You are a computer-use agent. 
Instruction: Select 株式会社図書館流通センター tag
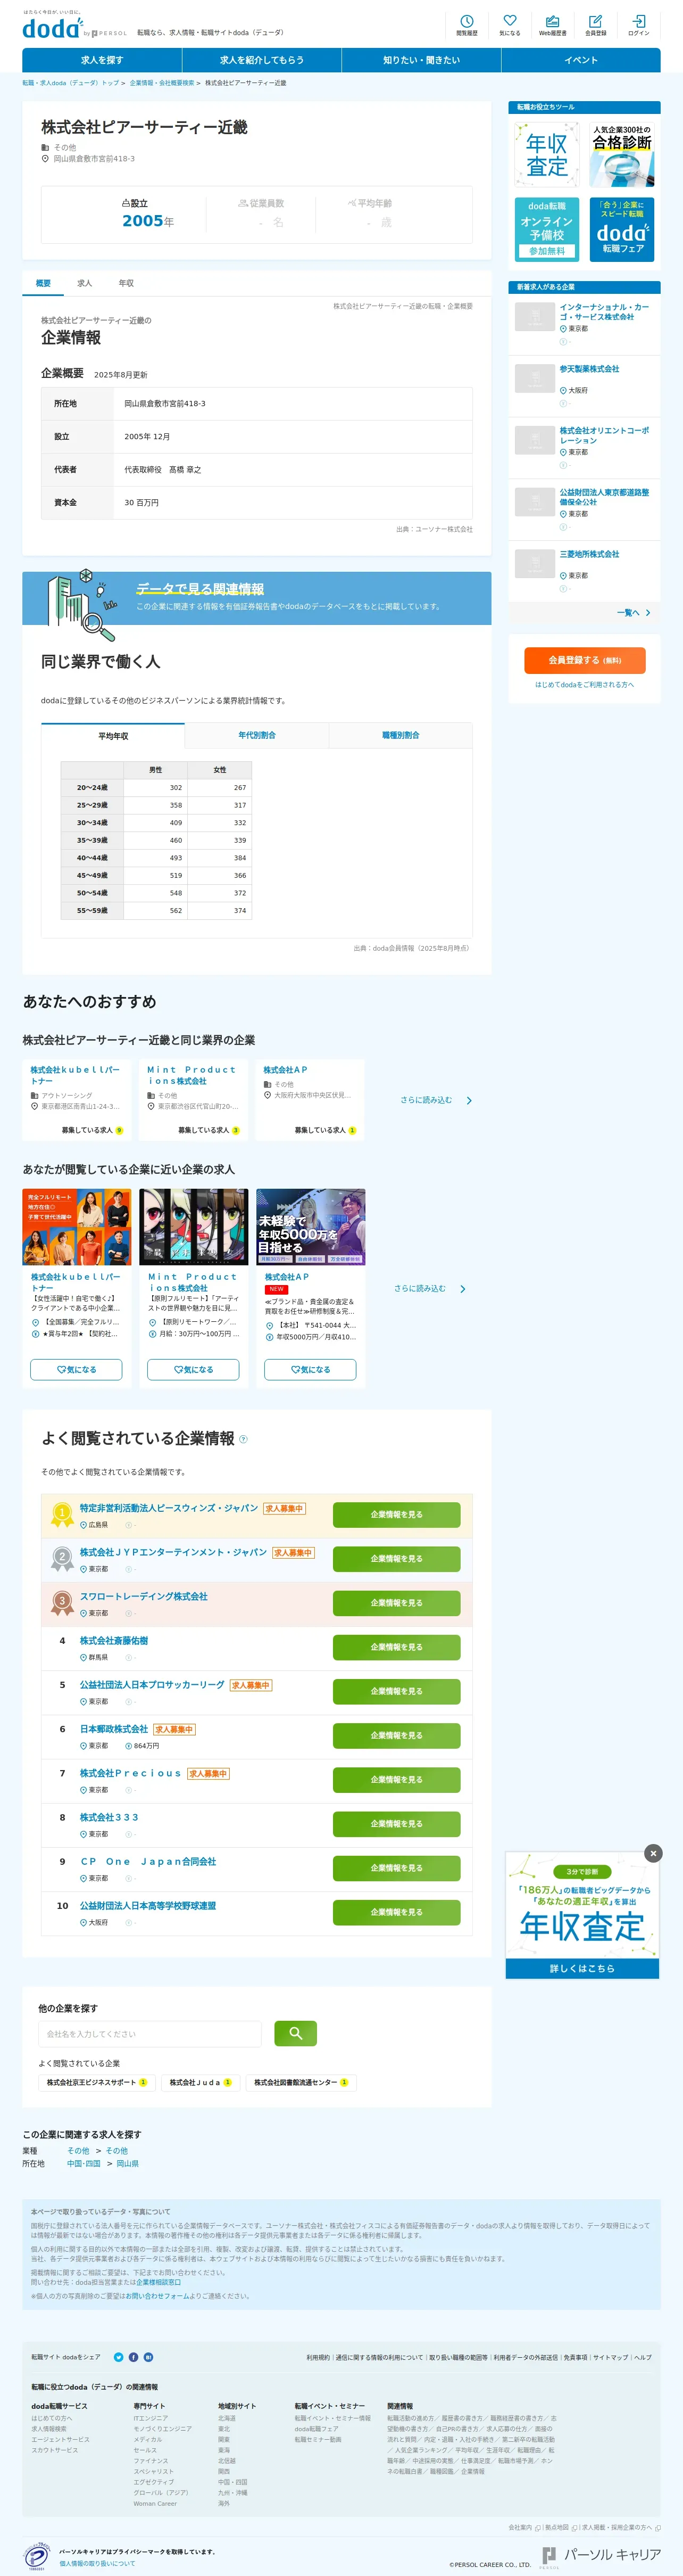[x=301, y=2083]
